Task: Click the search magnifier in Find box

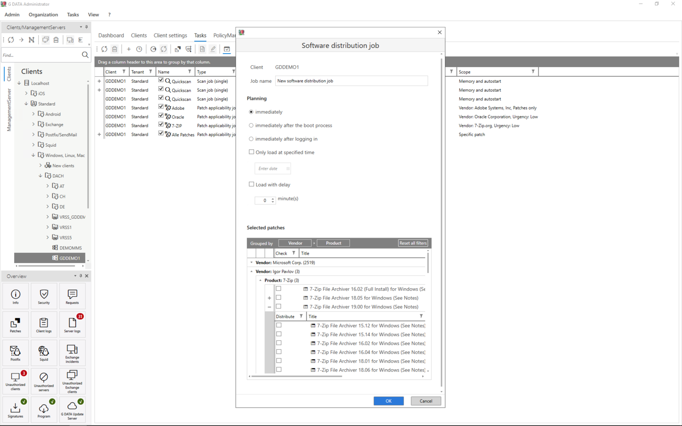Action: [x=85, y=55]
